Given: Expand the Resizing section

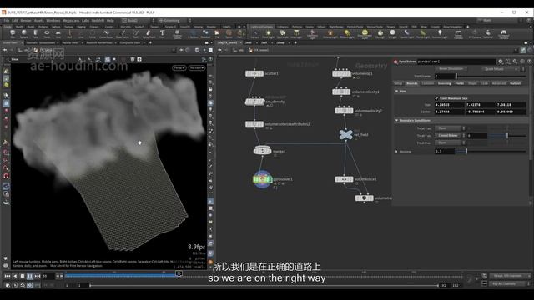Looking at the screenshot, I should pyautogui.click(x=397, y=152).
